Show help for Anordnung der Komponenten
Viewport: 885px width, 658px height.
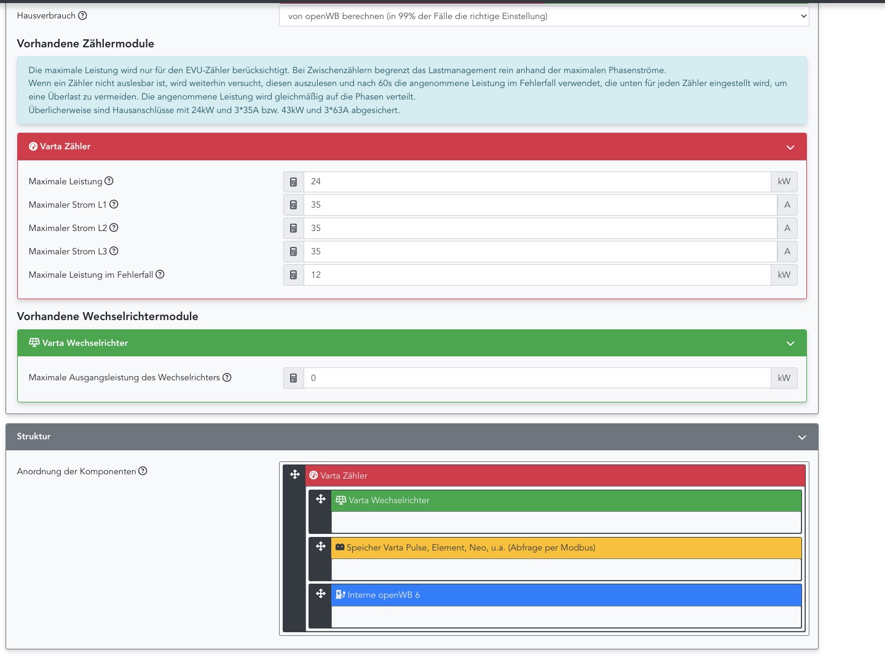(x=143, y=471)
